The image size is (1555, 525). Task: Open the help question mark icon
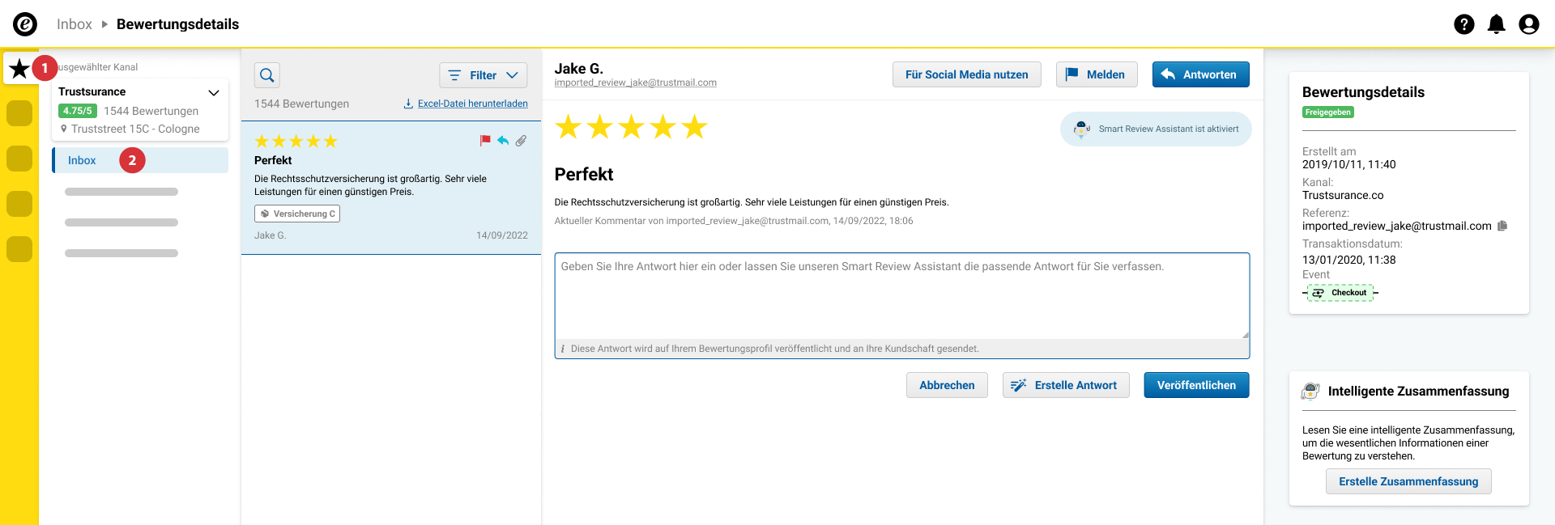(x=1463, y=24)
